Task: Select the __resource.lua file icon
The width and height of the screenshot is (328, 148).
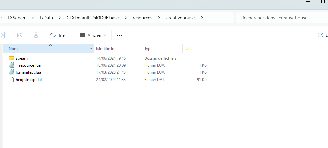Action: tap(12, 65)
